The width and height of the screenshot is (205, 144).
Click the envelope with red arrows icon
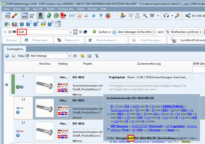coord(79,16)
